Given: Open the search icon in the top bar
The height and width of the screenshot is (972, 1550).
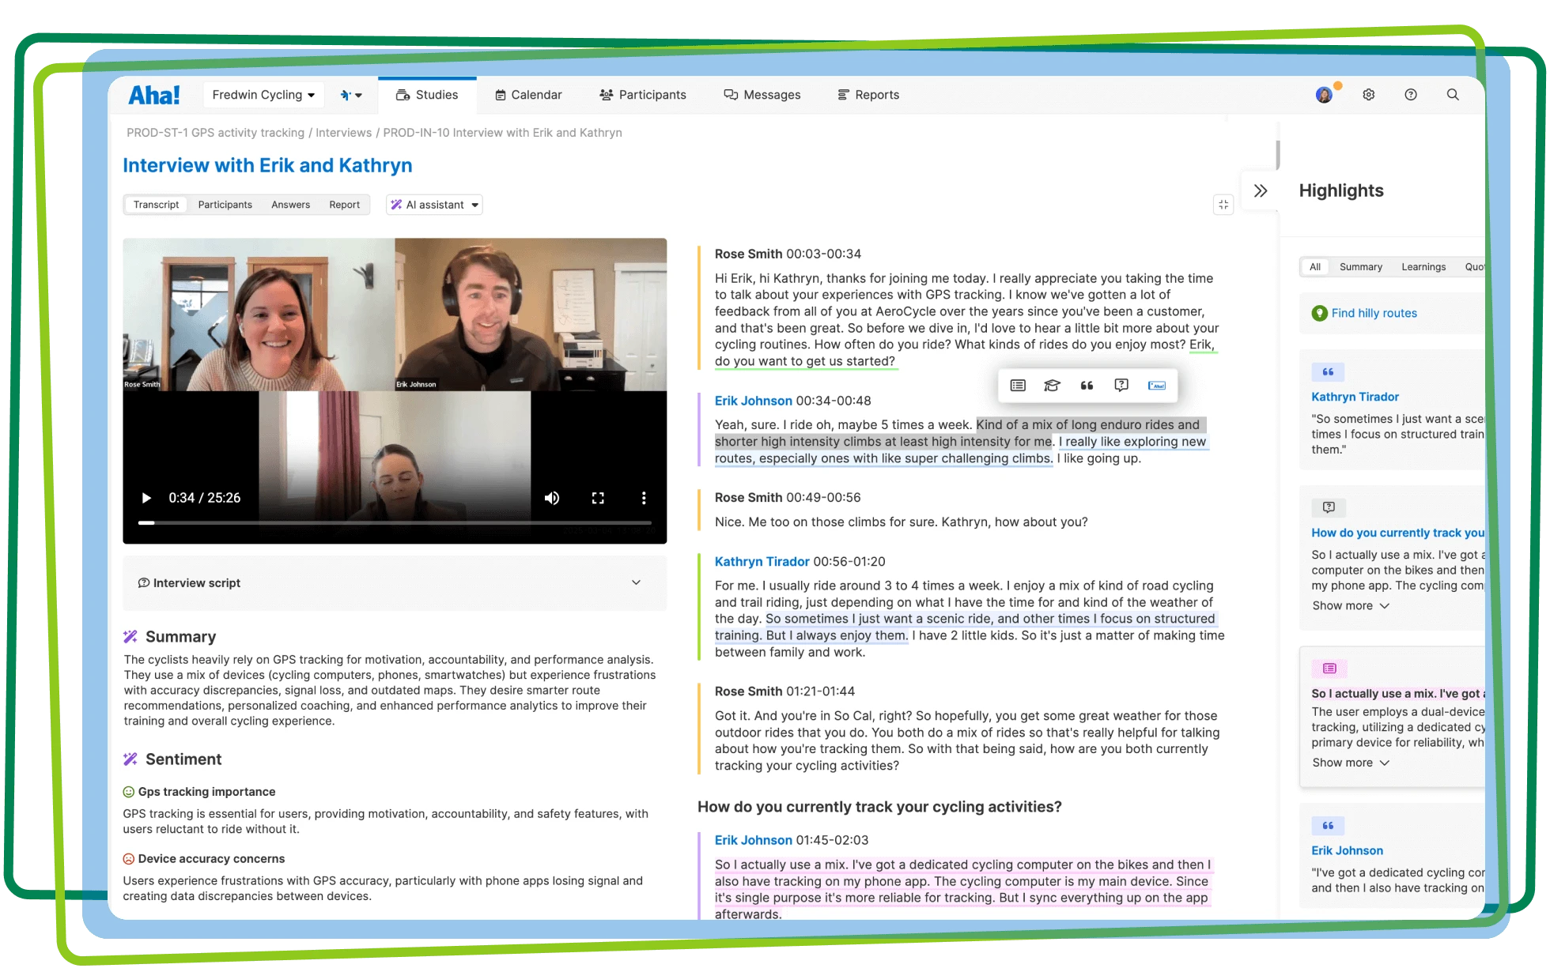Looking at the screenshot, I should [1453, 94].
